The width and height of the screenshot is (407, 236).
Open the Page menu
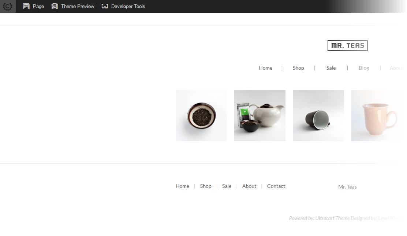(34, 6)
